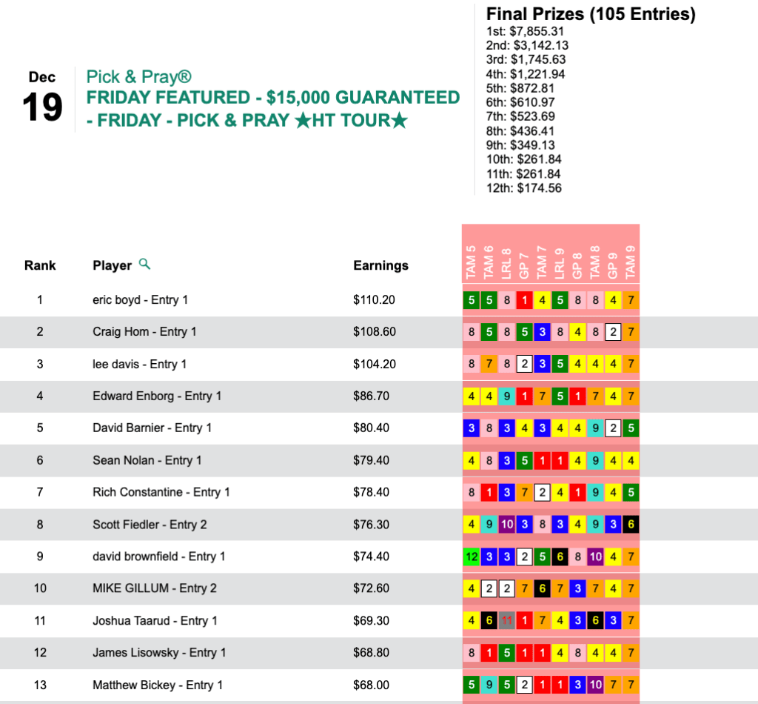Screen dimensions: 758x704
Task: Click david brownfield's bright green 12 pick square
Action: (x=471, y=557)
